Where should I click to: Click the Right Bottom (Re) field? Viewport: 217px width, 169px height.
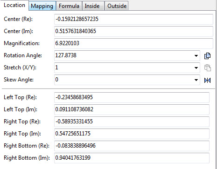tap(132, 146)
